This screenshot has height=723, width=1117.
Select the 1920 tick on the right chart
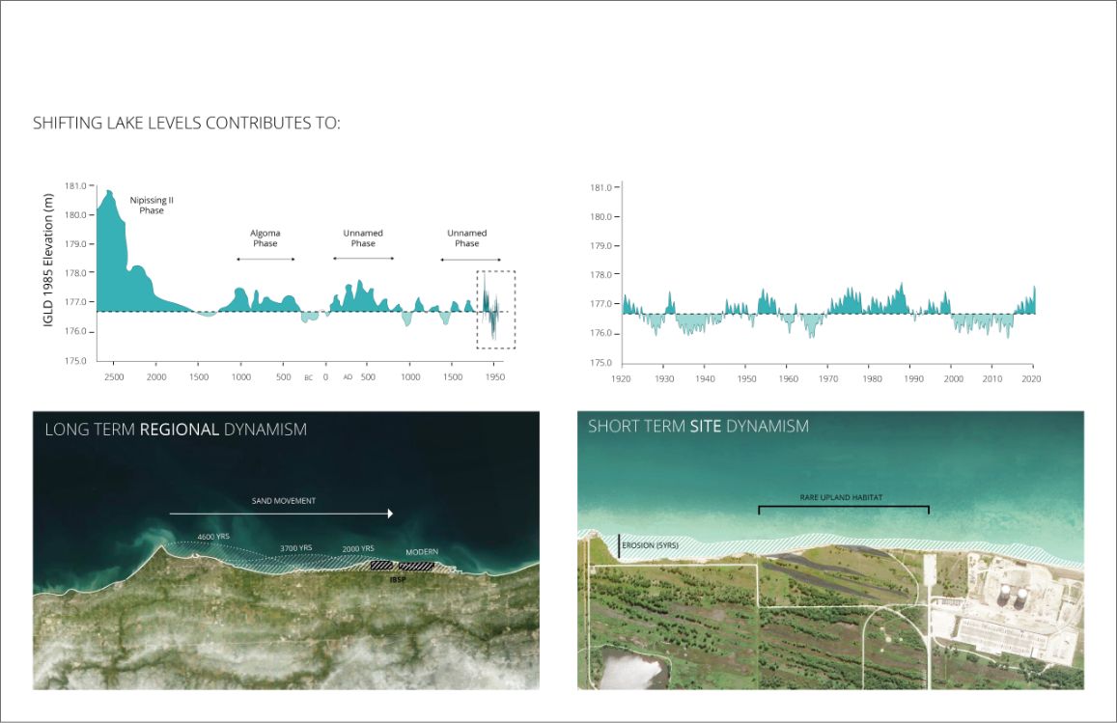click(622, 380)
